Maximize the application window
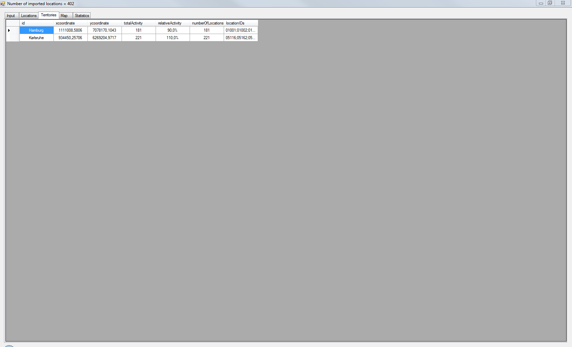The height and width of the screenshot is (347, 572). [550, 3]
